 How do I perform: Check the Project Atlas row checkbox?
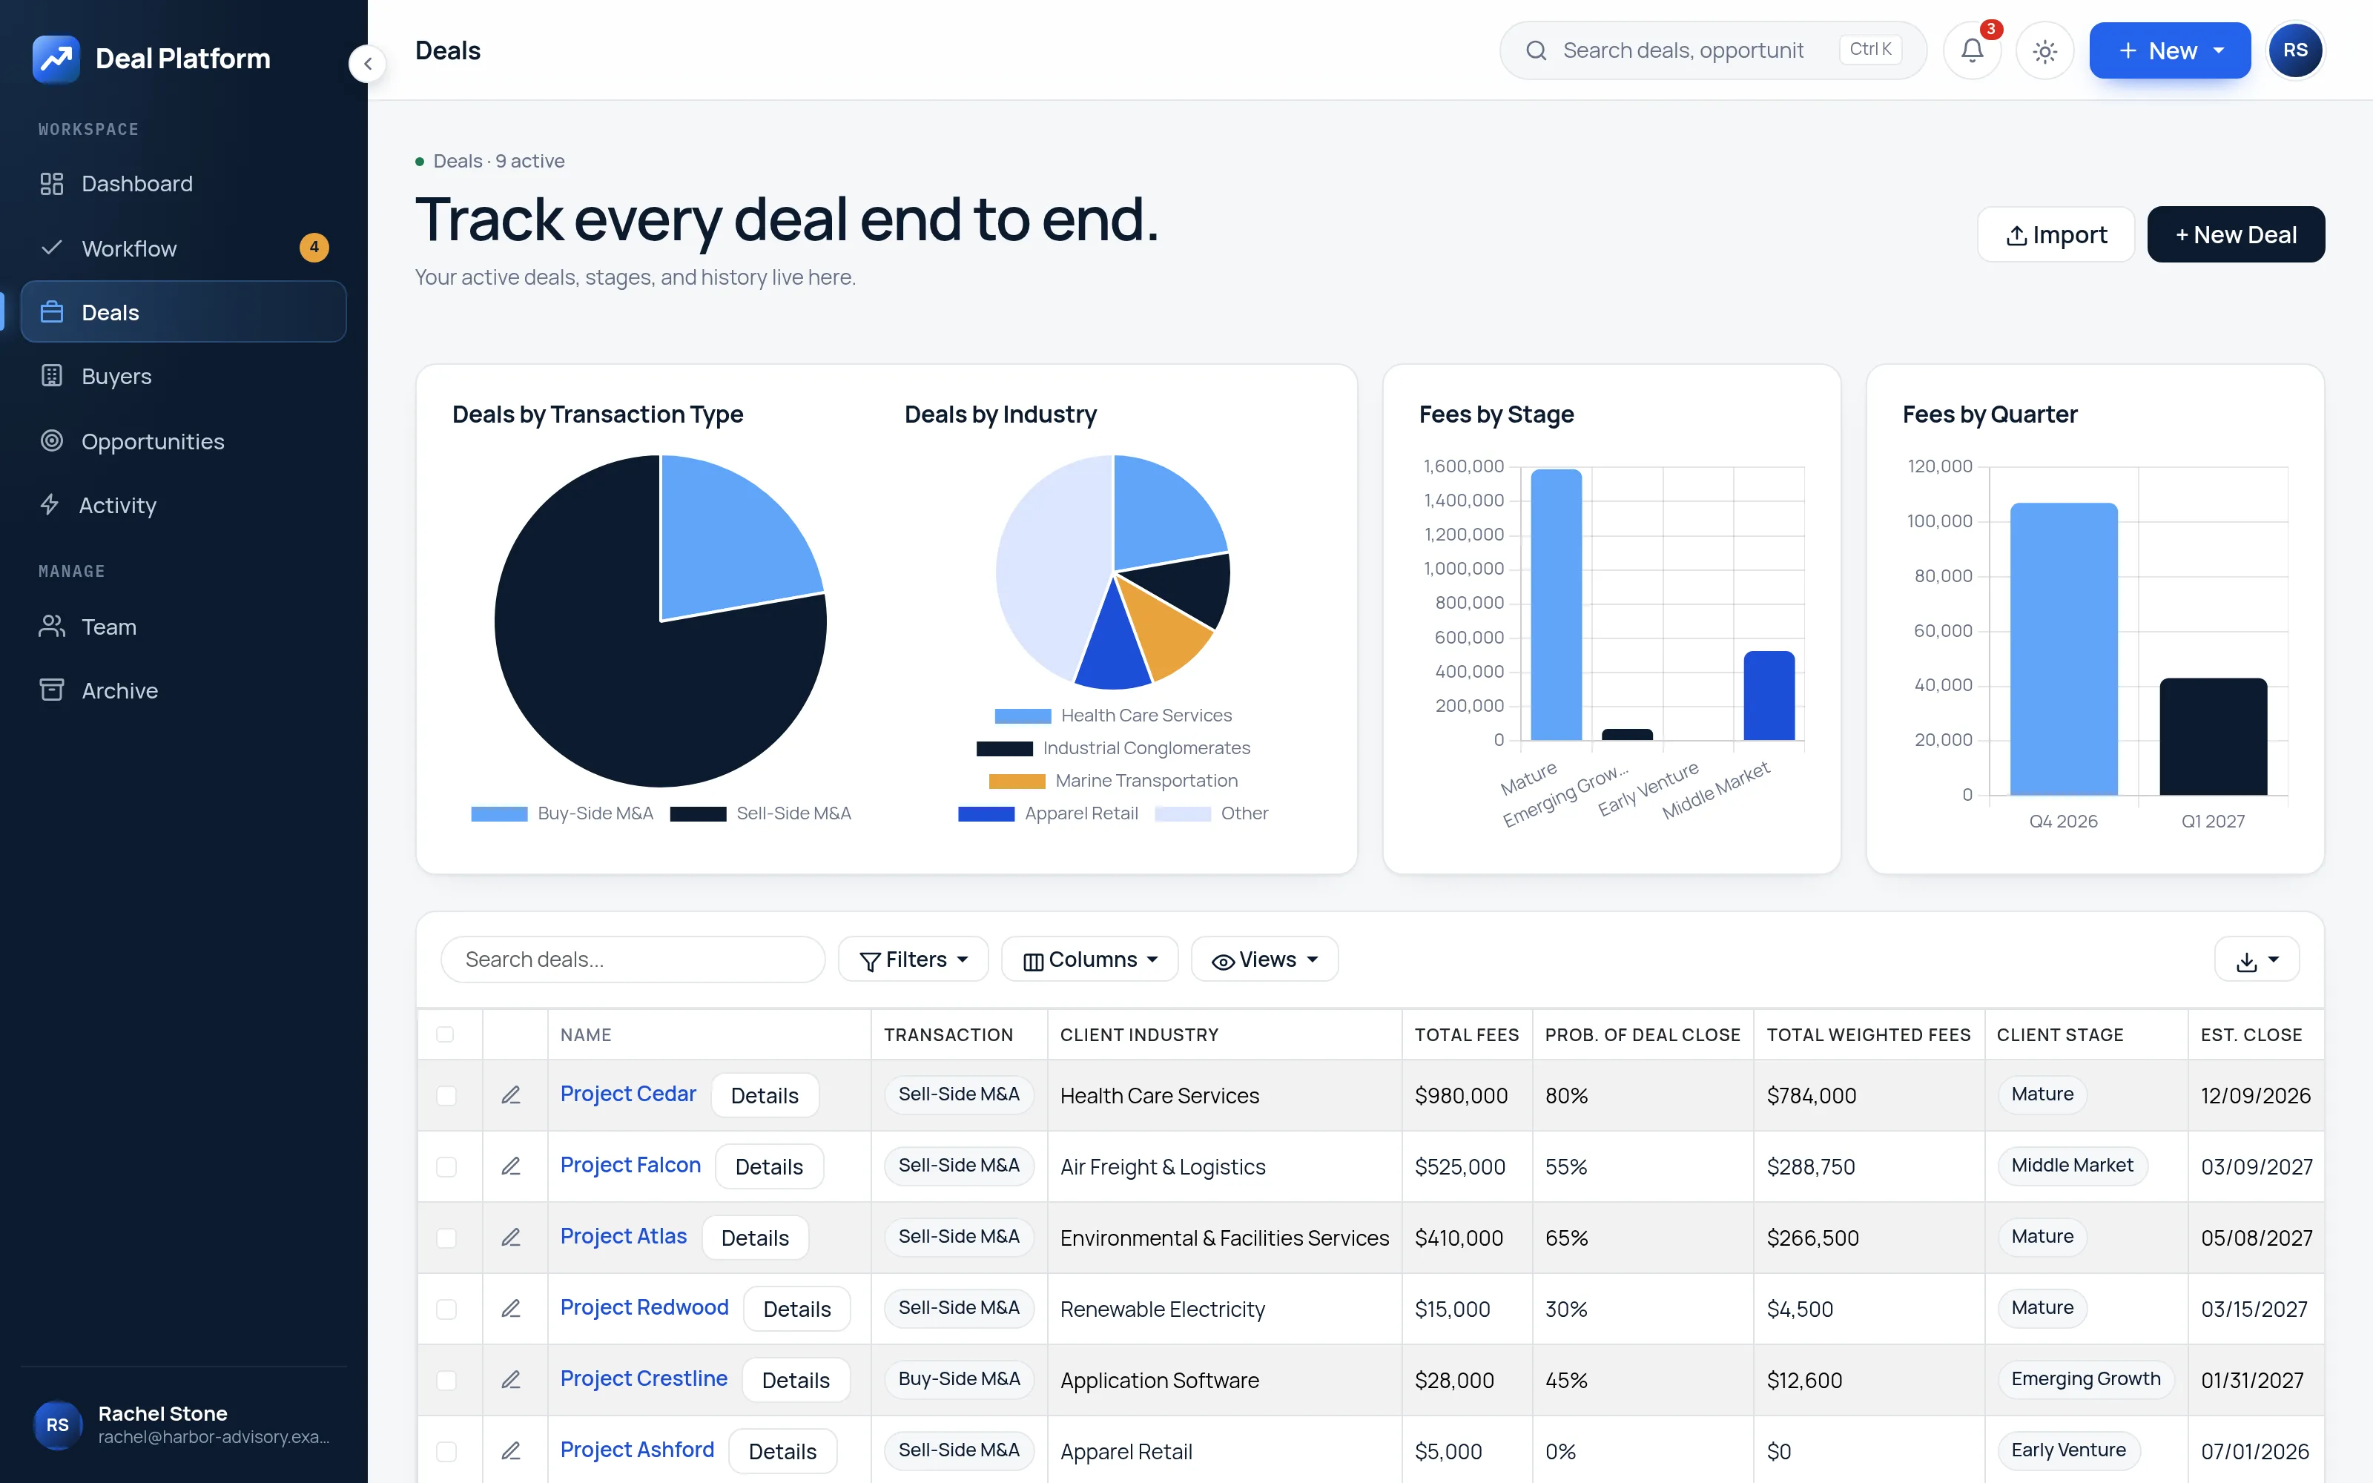pos(446,1238)
